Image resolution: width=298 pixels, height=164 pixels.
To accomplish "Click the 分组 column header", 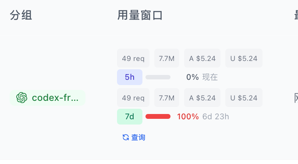I will [x=21, y=15].
